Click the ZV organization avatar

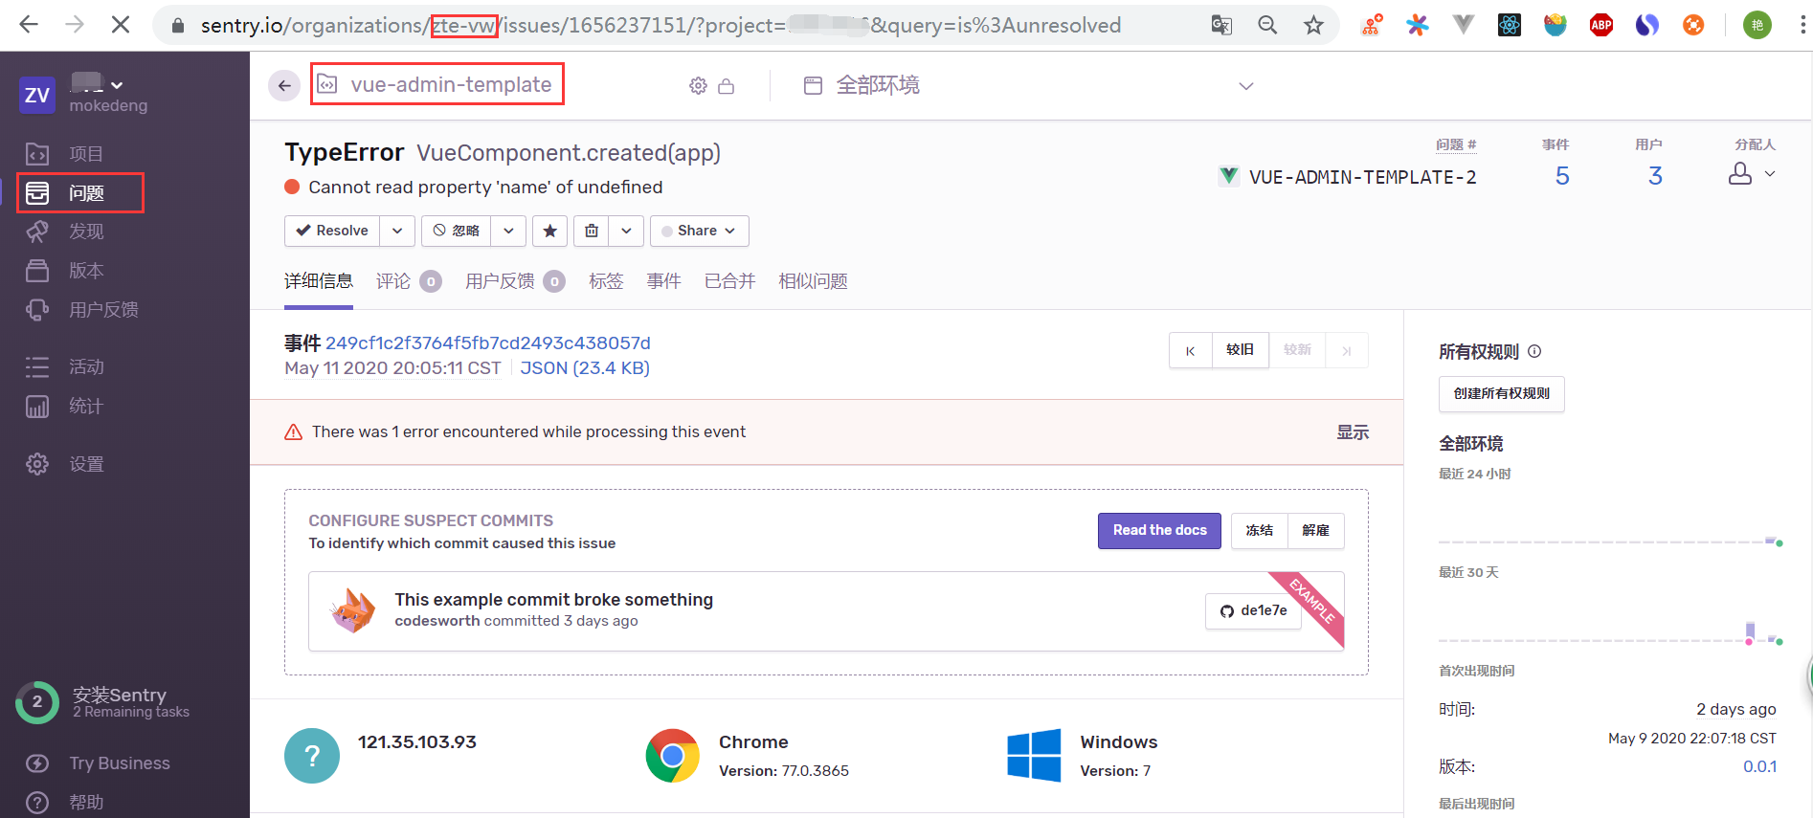pos(37,95)
